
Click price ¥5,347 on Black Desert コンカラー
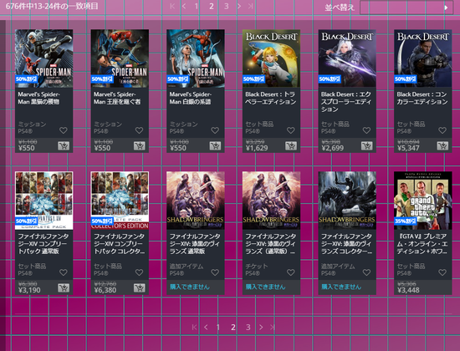click(408, 148)
